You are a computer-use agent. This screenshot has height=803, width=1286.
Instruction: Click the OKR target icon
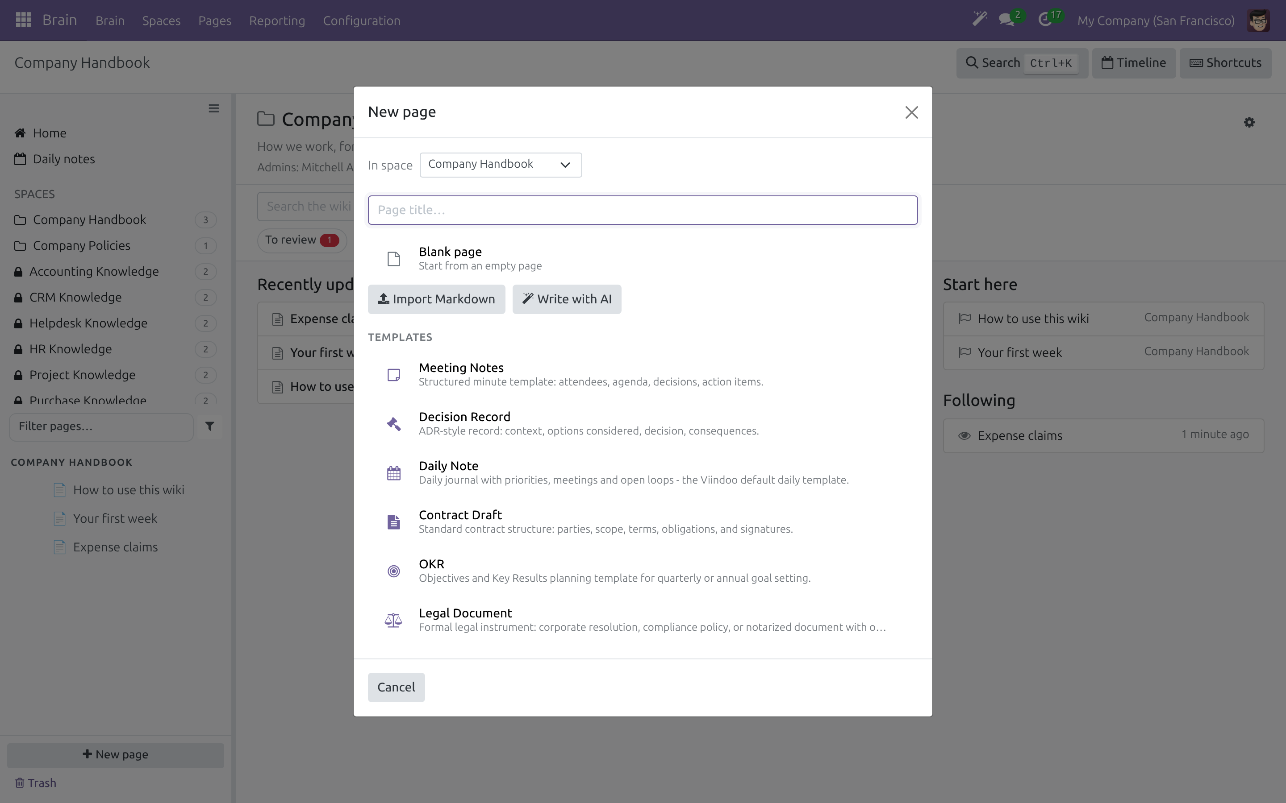click(393, 571)
